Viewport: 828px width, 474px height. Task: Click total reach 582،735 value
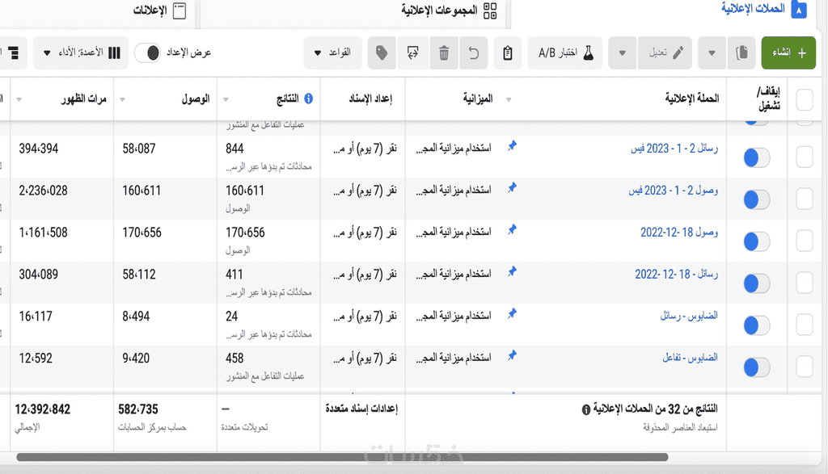pos(138,409)
